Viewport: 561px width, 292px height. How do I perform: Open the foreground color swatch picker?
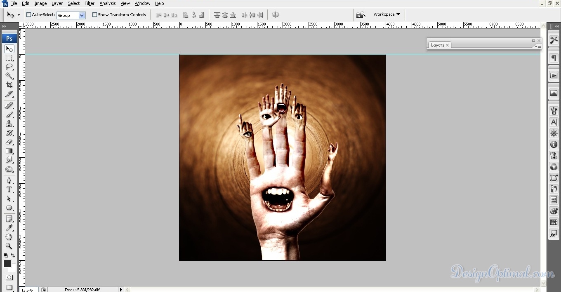pos(7,264)
